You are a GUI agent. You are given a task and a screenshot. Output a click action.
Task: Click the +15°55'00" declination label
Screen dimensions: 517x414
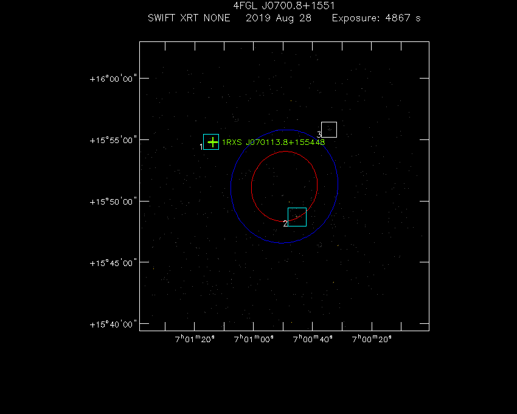tap(113, 140)
